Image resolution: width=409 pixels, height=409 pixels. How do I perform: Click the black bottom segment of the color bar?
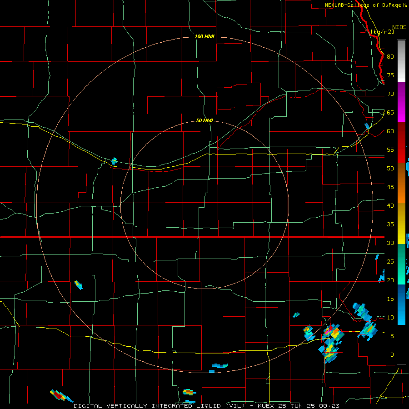401,344
